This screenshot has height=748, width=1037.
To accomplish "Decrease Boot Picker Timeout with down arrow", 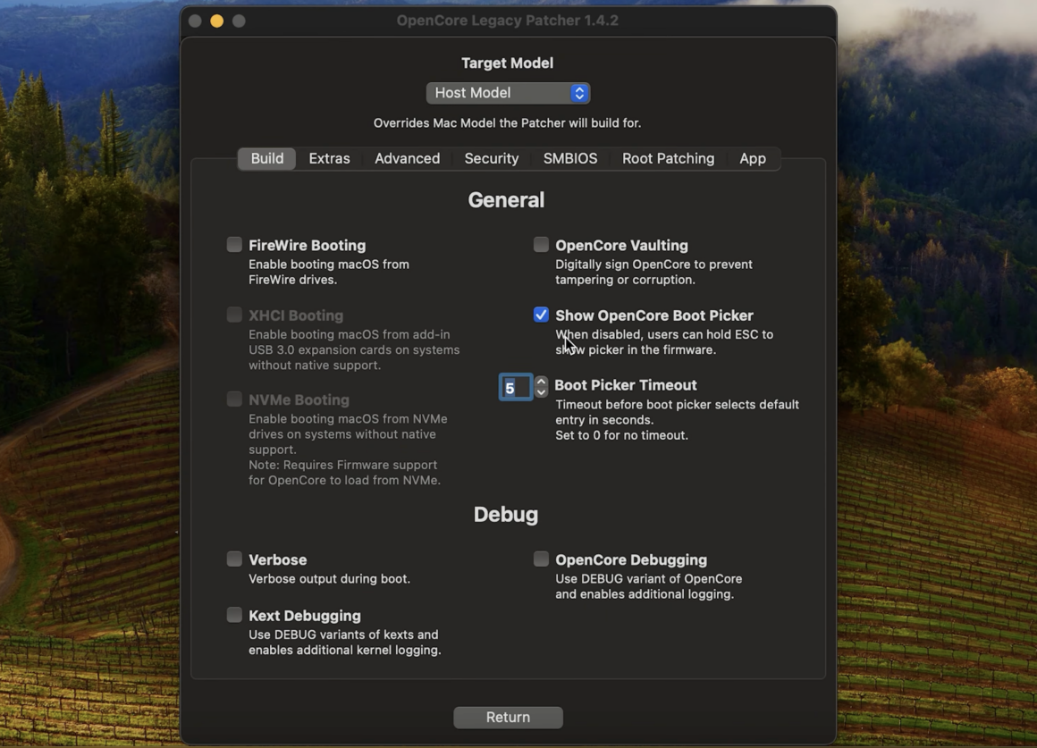I will coord(541,392).
